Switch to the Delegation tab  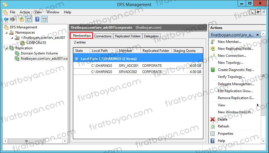click(151, 36)
